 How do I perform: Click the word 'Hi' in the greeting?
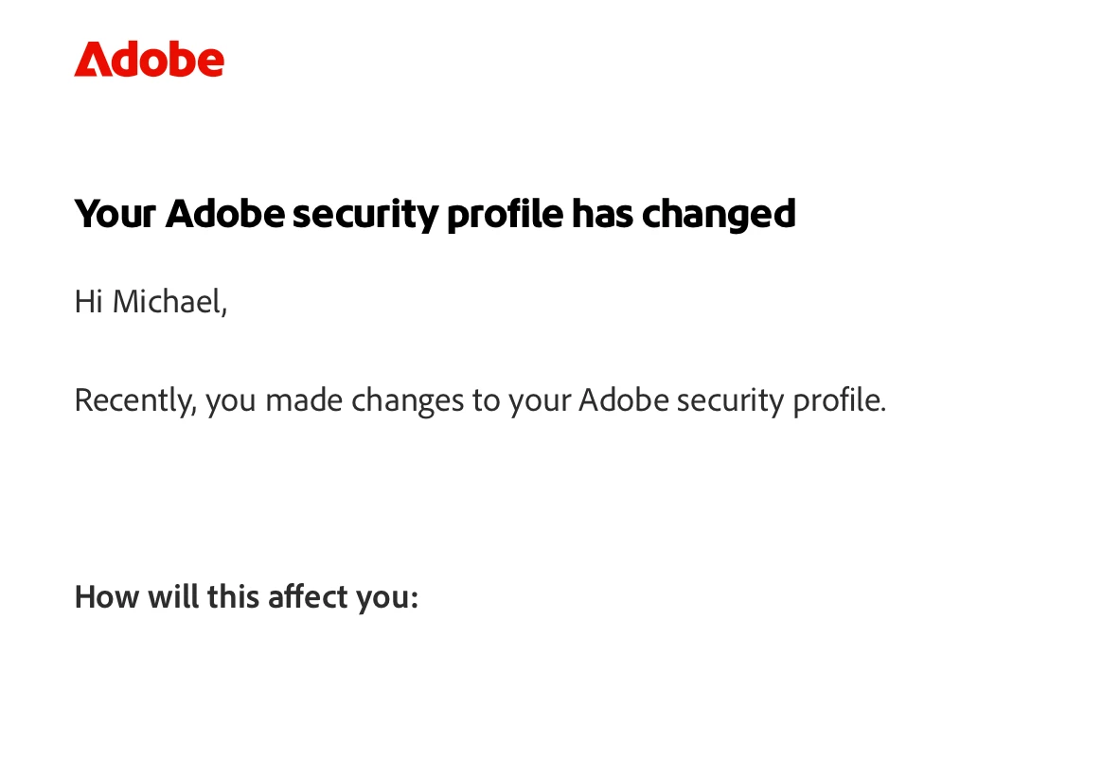pyautogui.click(x=89, y=302)
